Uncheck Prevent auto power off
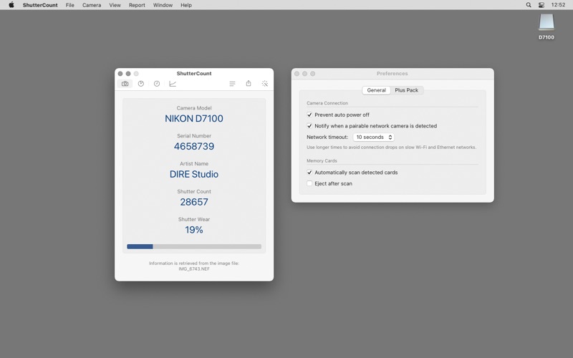The height and width of the screenshot is (358, 573). 309,115
